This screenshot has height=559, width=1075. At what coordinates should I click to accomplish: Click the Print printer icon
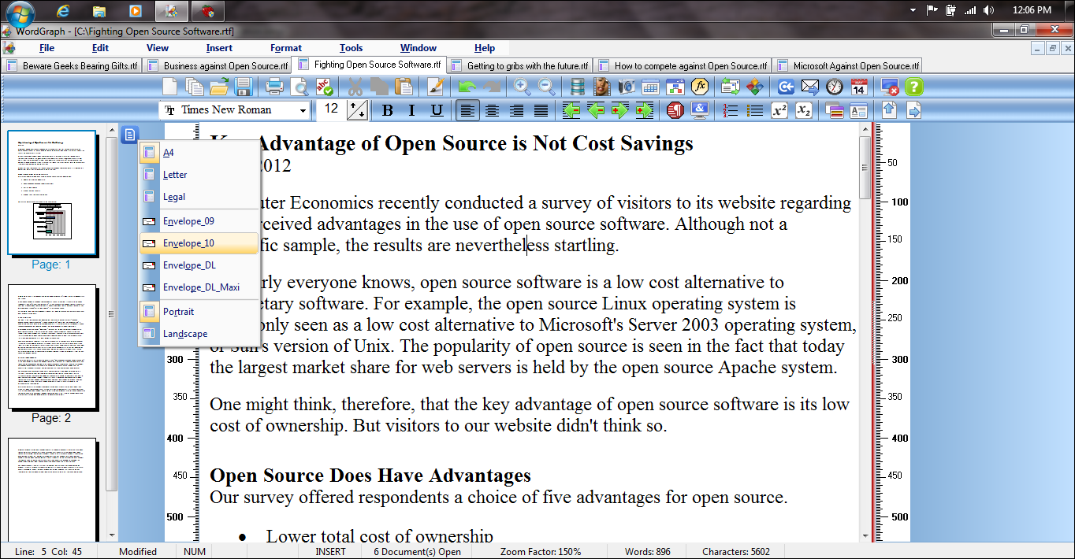pyautogui.click(x=274, y=87)
